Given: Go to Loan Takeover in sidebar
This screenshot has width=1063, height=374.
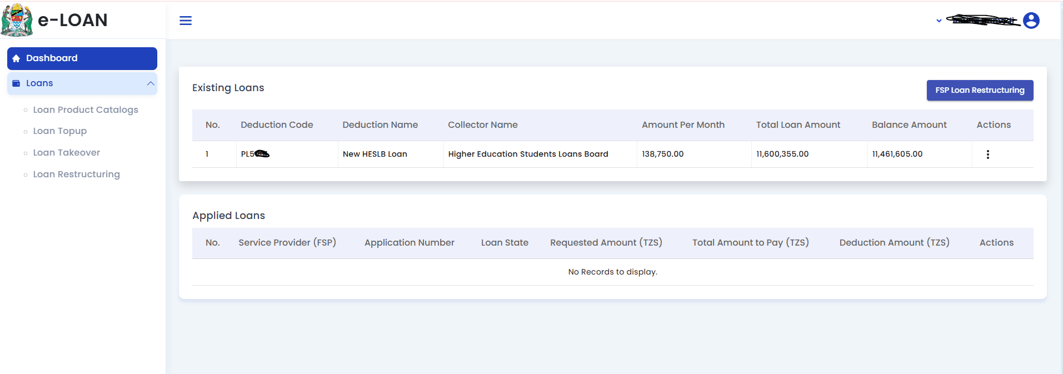Looking at the screenshot, I should [x=66, y=153].
